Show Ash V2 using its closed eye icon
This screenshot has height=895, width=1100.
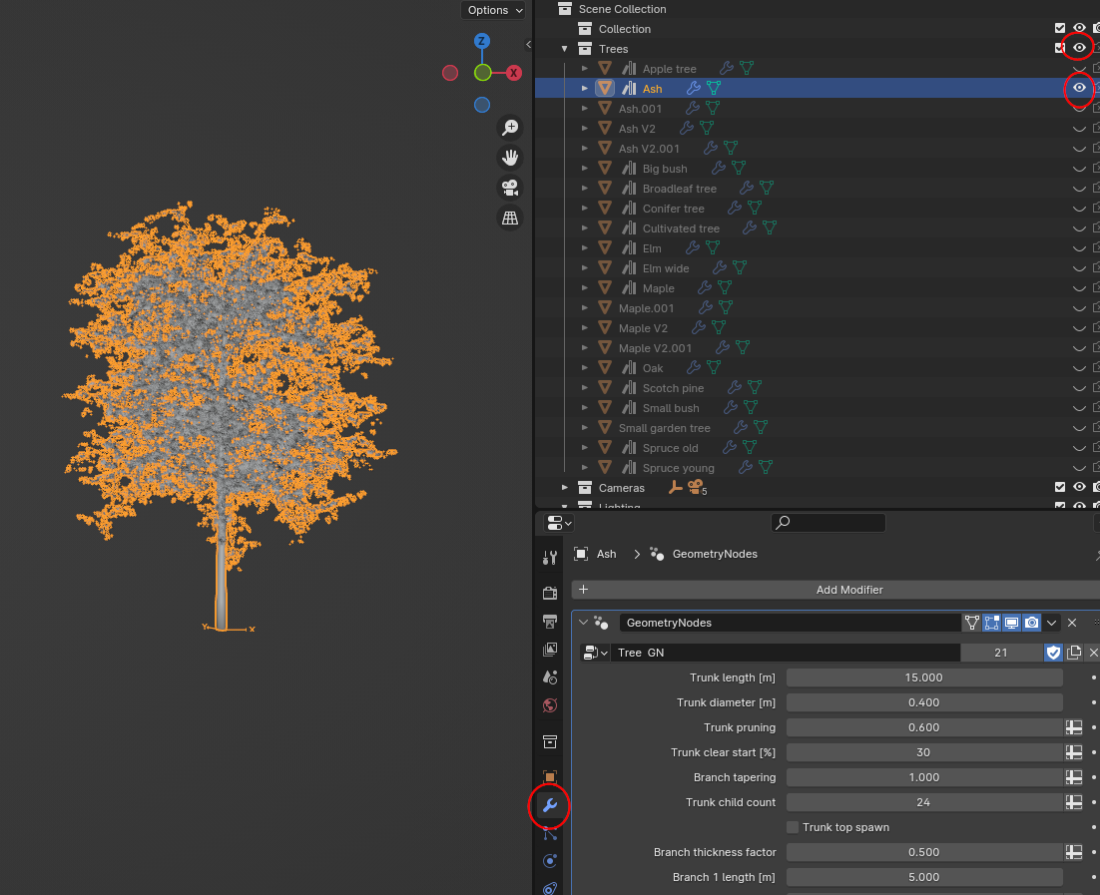pos(1079,129)
